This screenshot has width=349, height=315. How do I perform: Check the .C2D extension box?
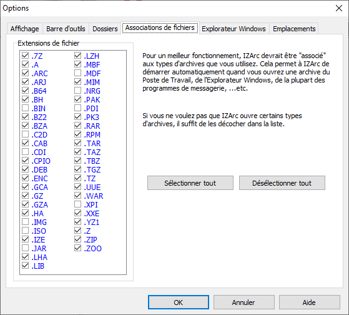[x=26, y=134]
